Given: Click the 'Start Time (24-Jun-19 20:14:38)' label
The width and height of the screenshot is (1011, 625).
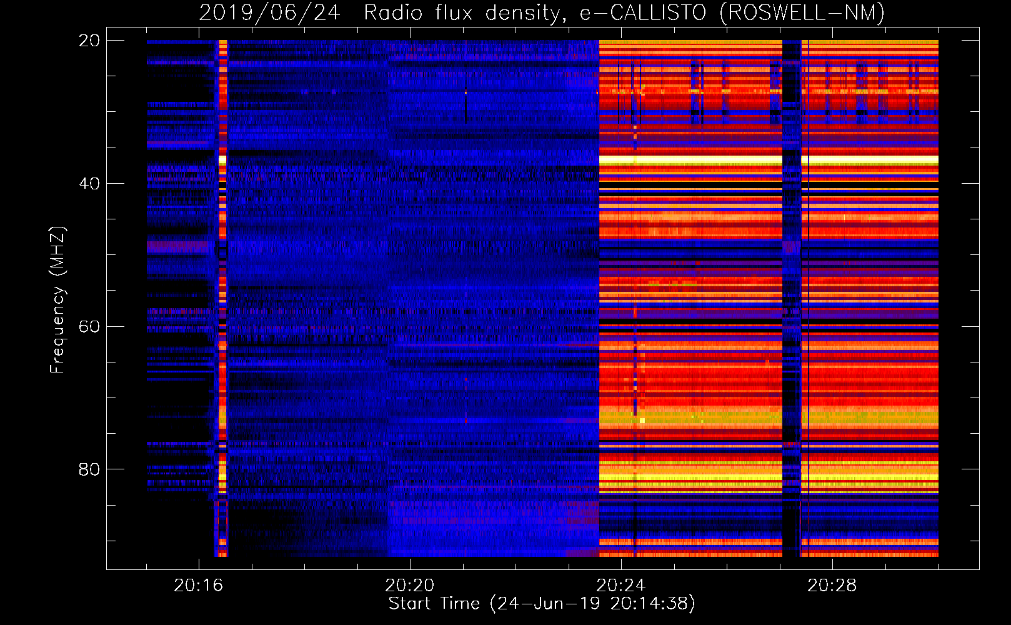Looking at the screenshot, I should point(542,604).
